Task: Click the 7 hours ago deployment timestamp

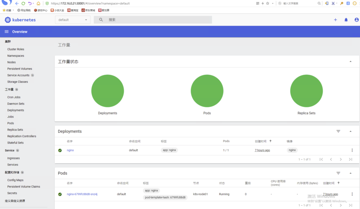Action: [x=262, y=150]
